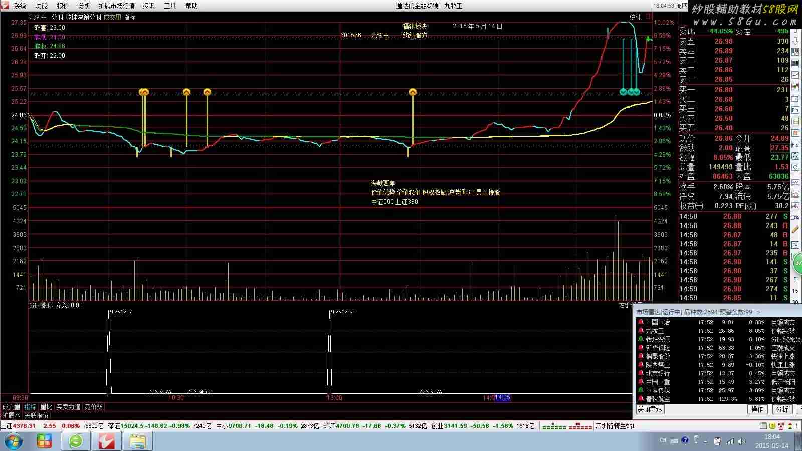Switch to the 量比 bottom tab
The height and width of the screenshot is (451, 802).
click(x=46, y=407)
